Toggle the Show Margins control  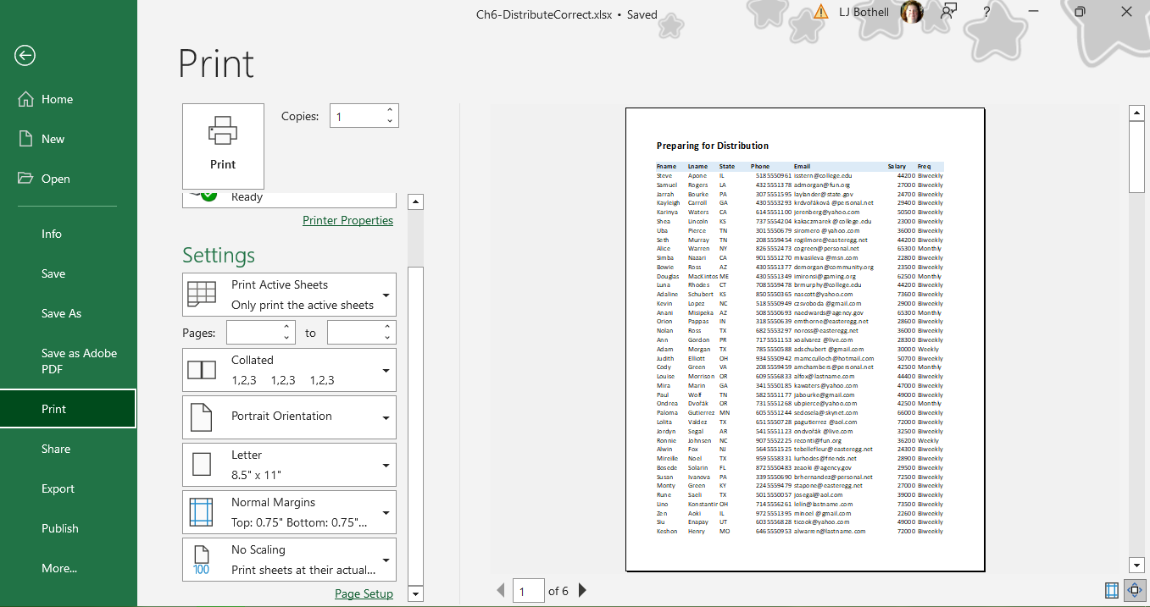(1111, 590)
